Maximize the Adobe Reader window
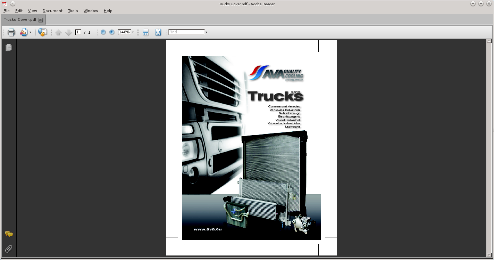This screenshot has width=494, height=260. click(481, 3)
